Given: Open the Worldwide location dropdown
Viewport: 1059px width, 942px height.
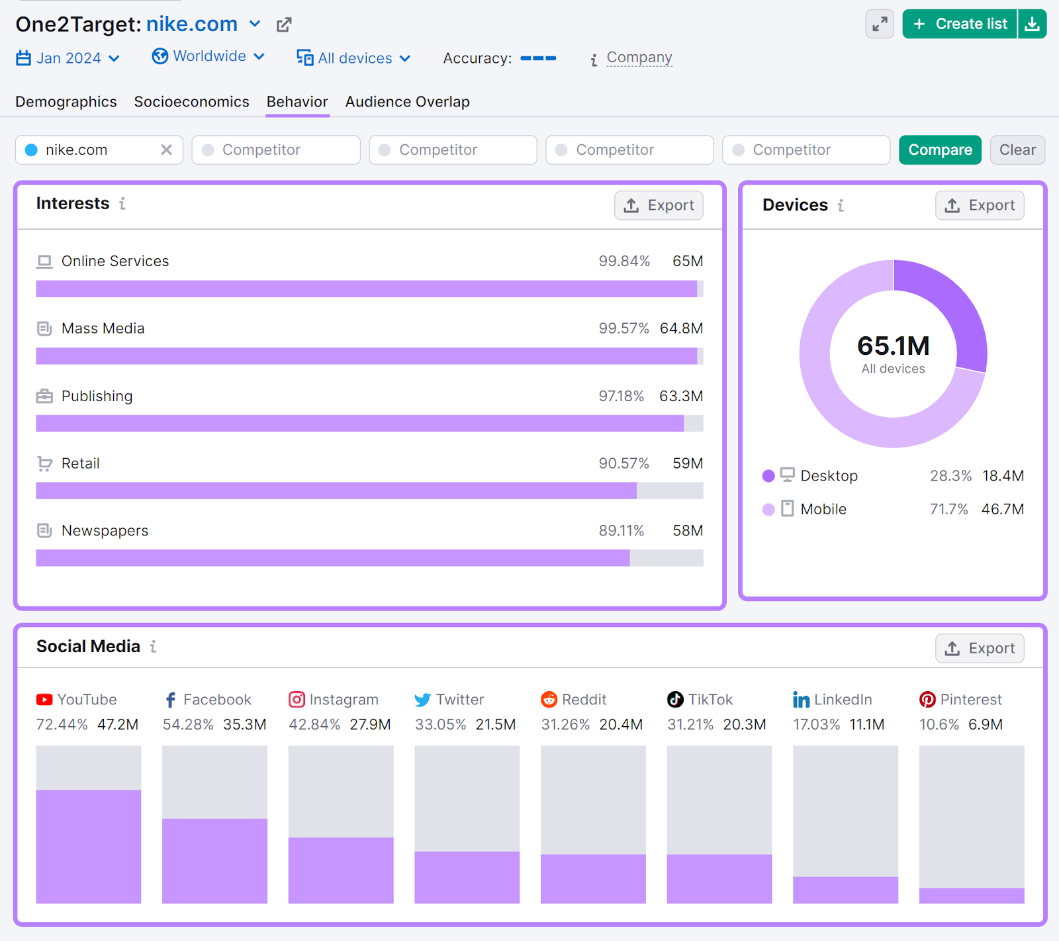Looking at the screenshot, I should 208,56.
